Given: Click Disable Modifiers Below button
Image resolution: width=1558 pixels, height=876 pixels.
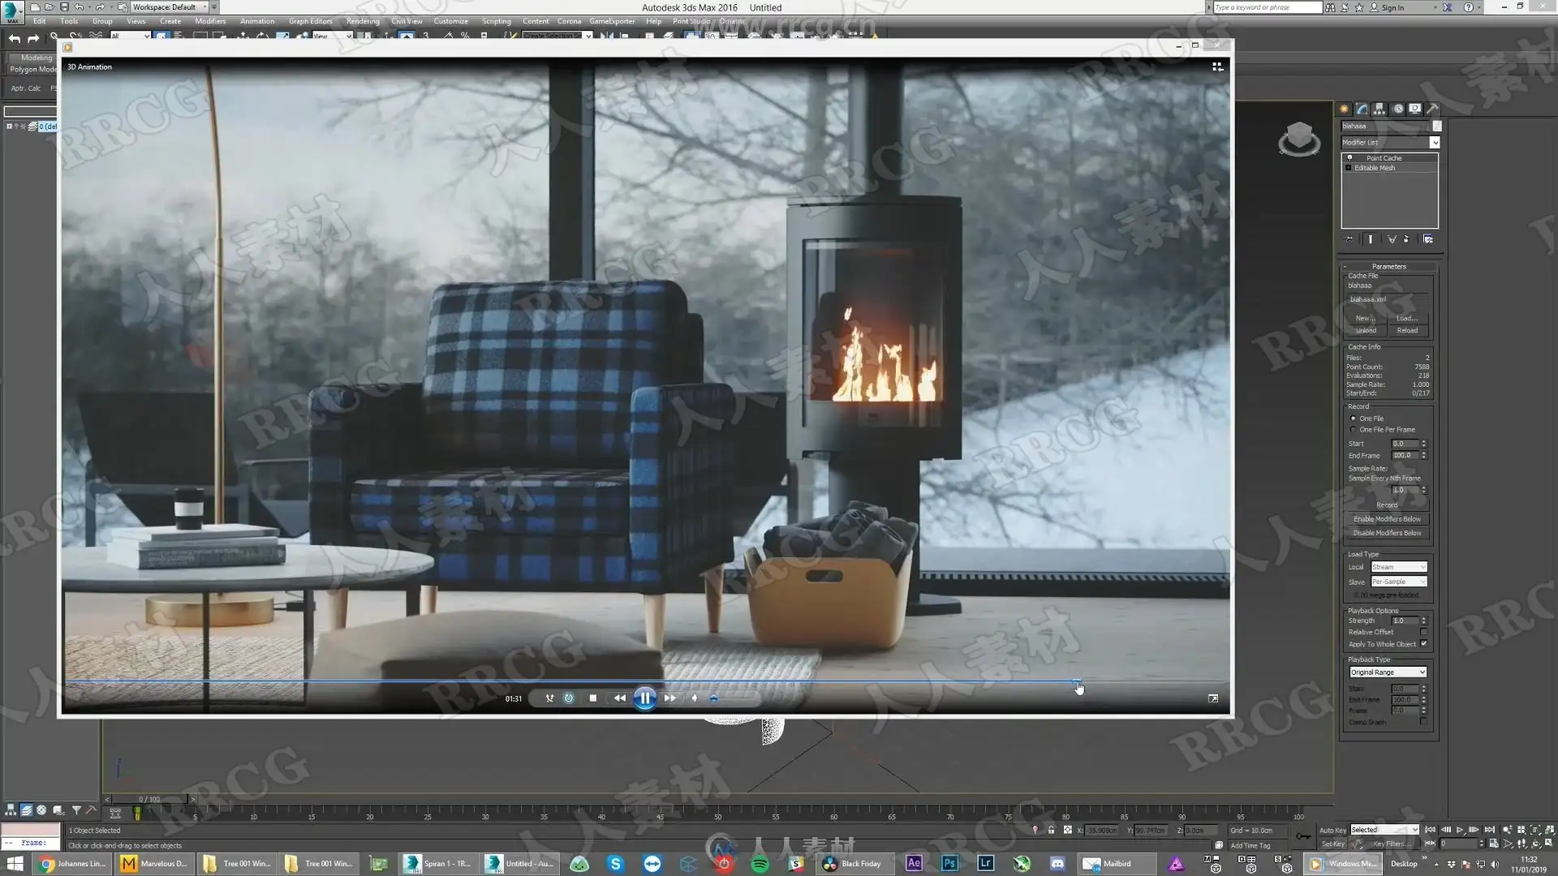Looking at the screenshot, I should [1387, 533].
